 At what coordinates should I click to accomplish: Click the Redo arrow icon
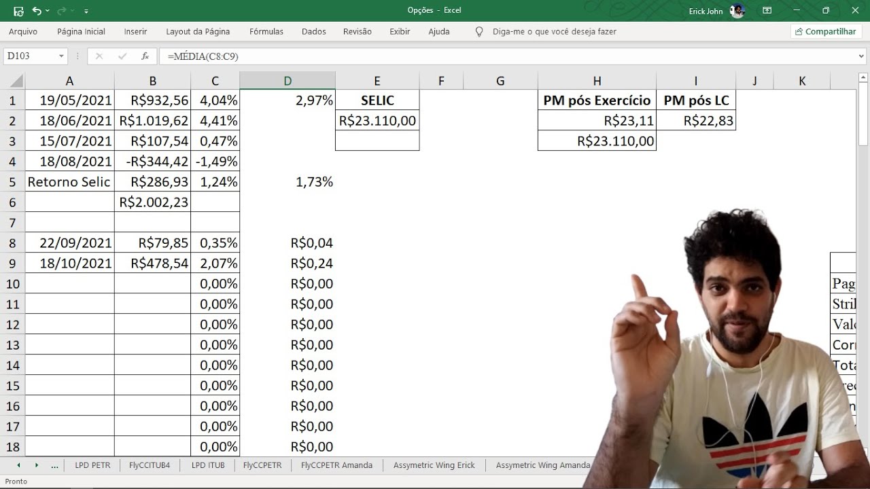61,11
